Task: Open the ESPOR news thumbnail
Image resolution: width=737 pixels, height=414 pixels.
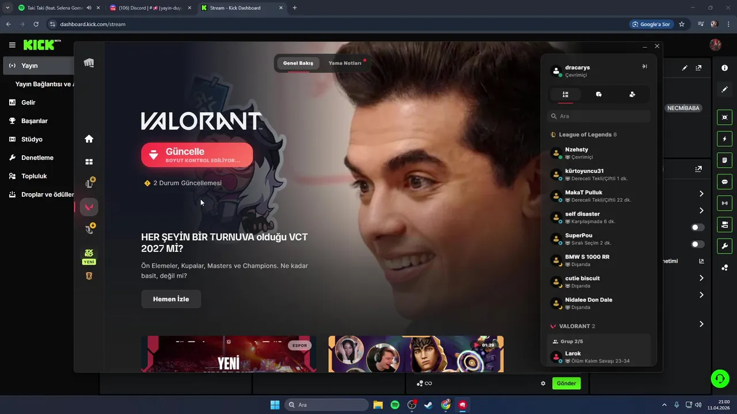Action: point(229,354)
